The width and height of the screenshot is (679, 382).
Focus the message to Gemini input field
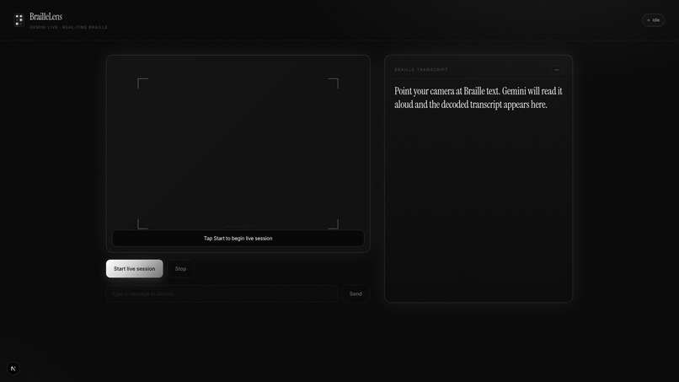(222, 294)
